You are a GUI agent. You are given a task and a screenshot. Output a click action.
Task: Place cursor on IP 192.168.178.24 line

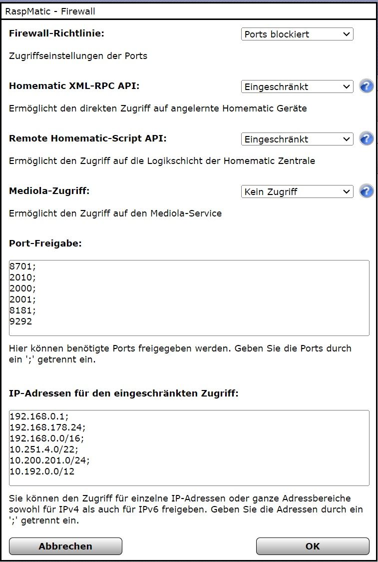click(x=47, y=427)
